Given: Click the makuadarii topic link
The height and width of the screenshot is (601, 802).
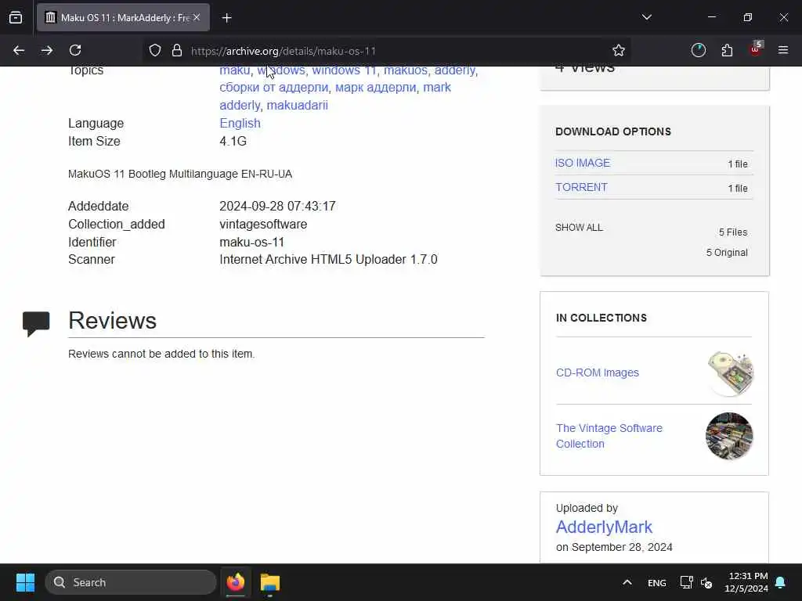Looking at the screenshot, I should [297, 106].
